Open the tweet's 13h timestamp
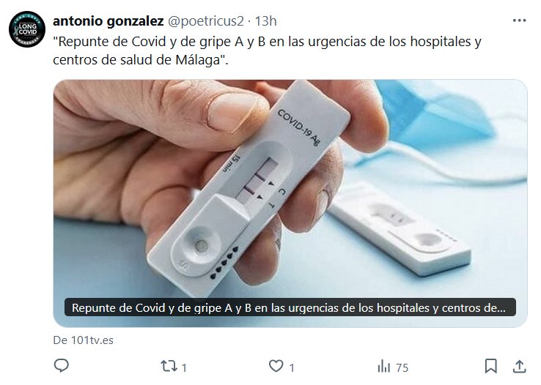Image resolution: width=541 pixels, height=385 pixels. click(x=265, y=21)
